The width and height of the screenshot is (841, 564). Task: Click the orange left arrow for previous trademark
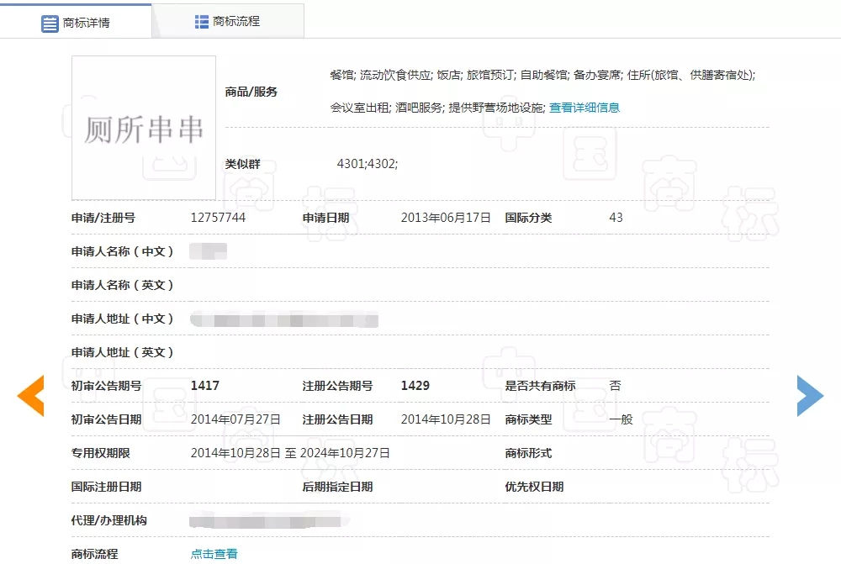[31, 395]
